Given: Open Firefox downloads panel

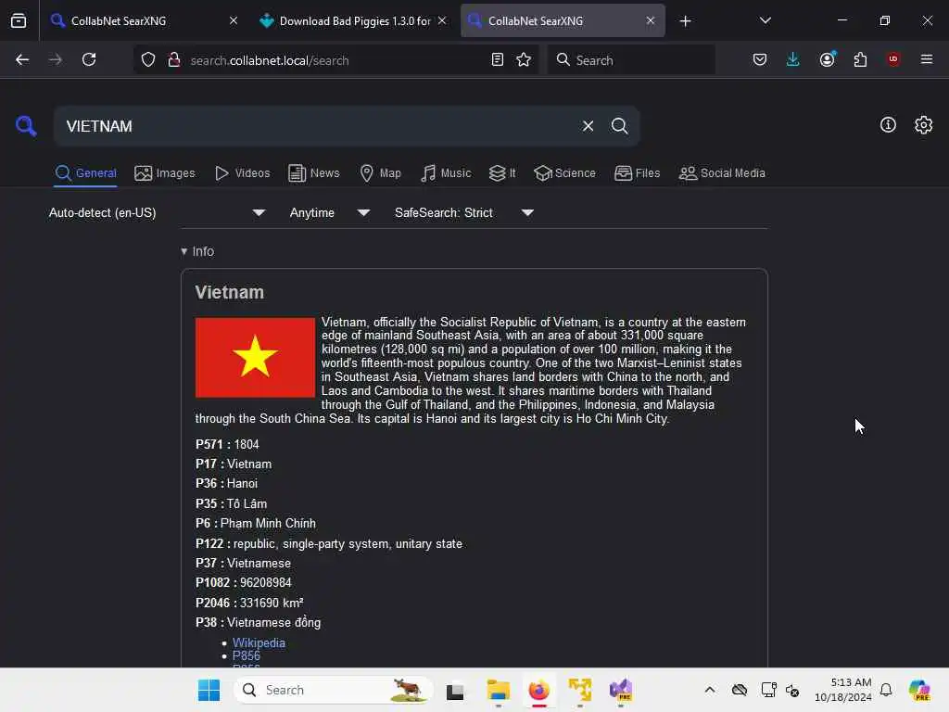Looking at the screenshot, I should click(793, 59).
